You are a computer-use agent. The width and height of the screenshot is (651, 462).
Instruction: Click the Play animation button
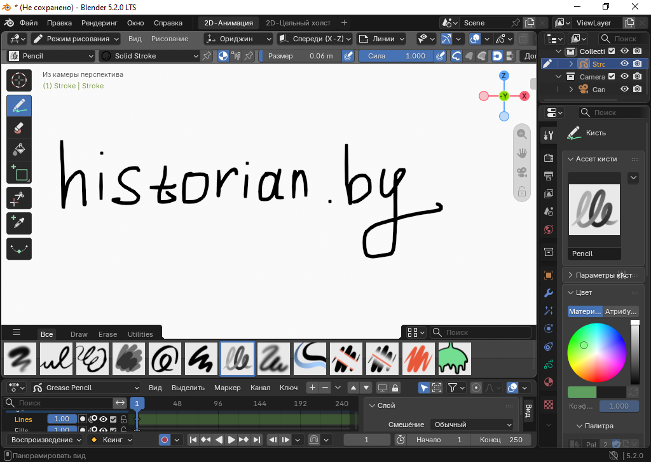pos(231,440)
